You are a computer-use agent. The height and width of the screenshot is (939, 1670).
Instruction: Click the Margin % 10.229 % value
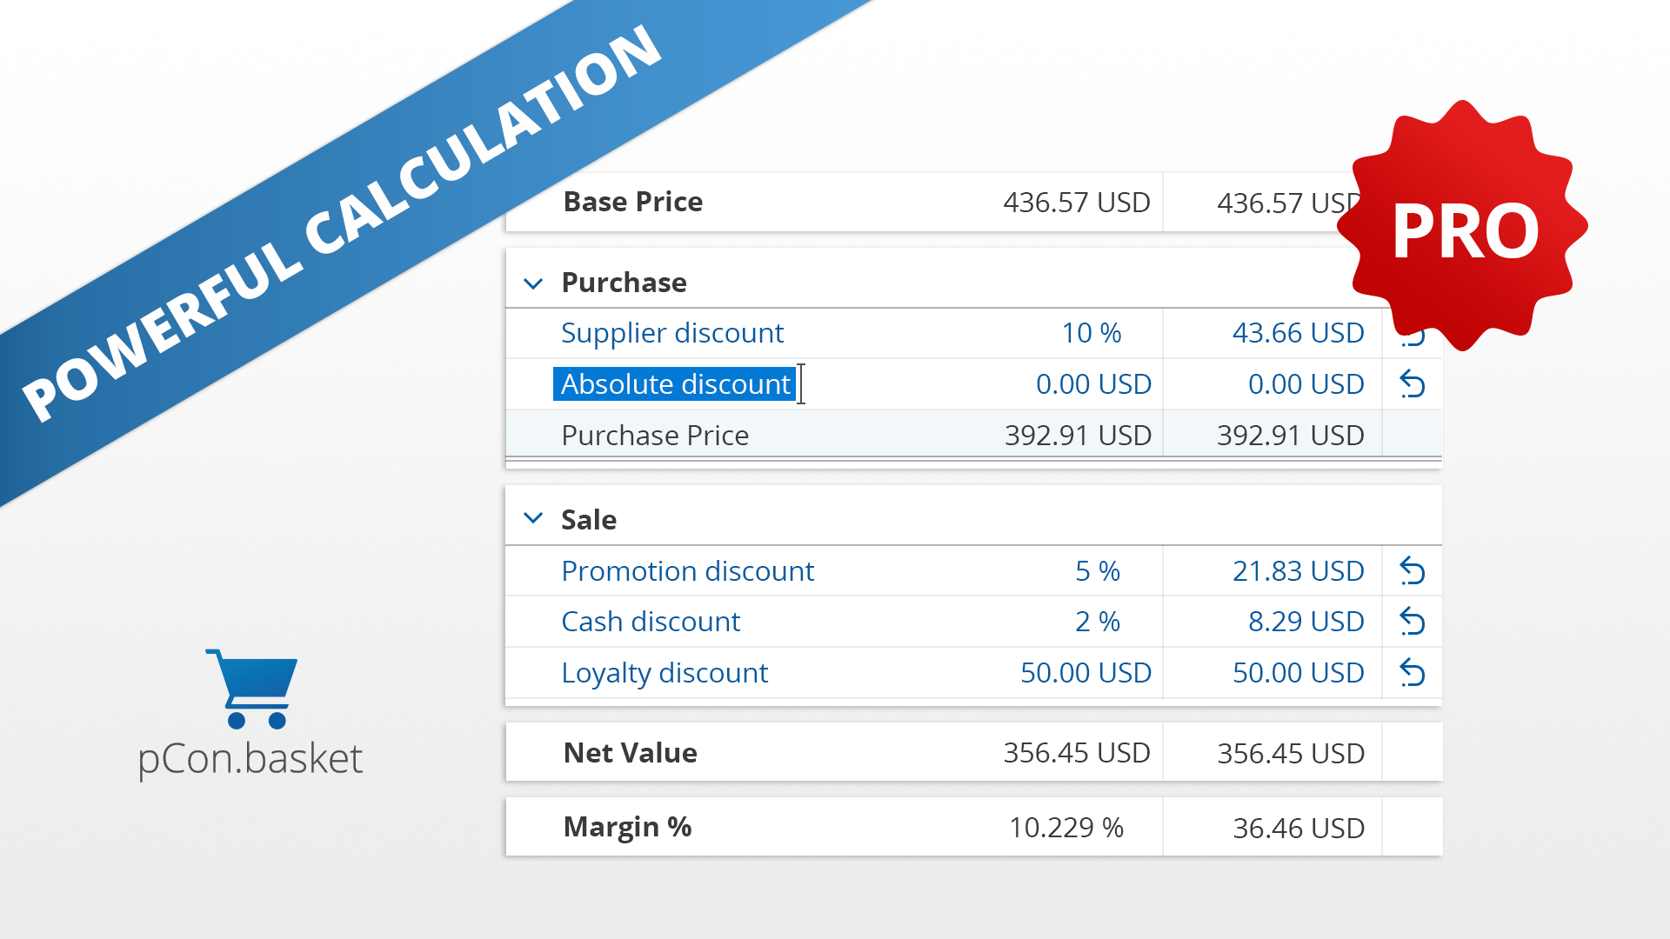pos(1066,828)
